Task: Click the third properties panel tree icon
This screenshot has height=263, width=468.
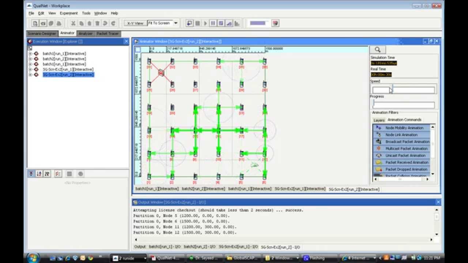Action: tap(47, 174)
